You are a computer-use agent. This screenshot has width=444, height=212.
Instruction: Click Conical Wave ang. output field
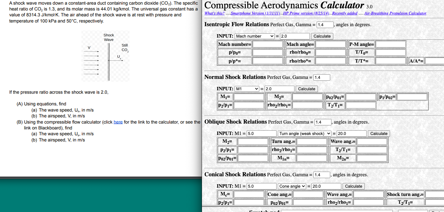(x=368, y=194)
